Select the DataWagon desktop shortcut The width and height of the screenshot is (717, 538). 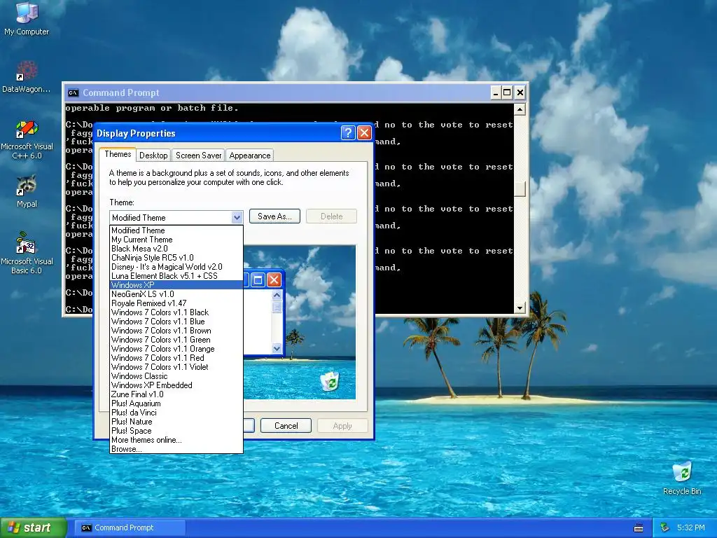click(27, 77)
